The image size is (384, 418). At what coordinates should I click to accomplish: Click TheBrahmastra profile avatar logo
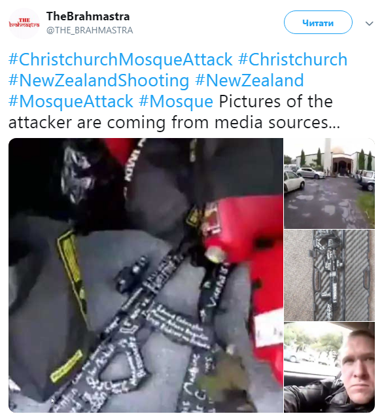click(x=24, y=24)
